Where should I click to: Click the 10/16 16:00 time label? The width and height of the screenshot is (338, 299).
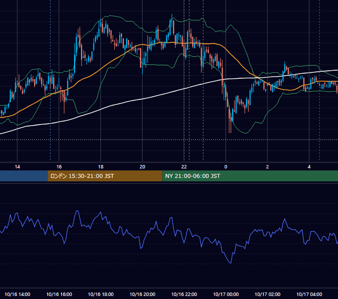tap(59, 294)
